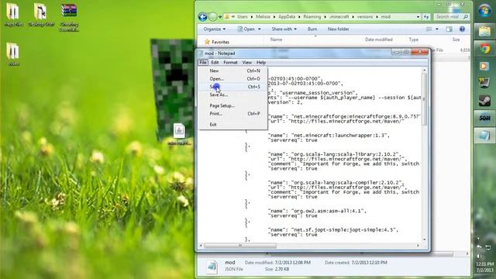
Task: Open the Format menu in Notepad
Action: click(230, 63)
